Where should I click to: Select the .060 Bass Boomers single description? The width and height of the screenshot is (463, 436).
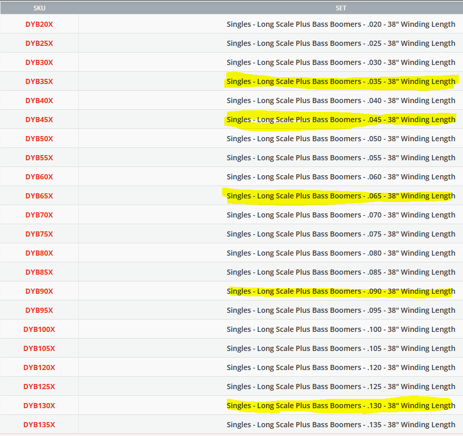click(341, 177)
